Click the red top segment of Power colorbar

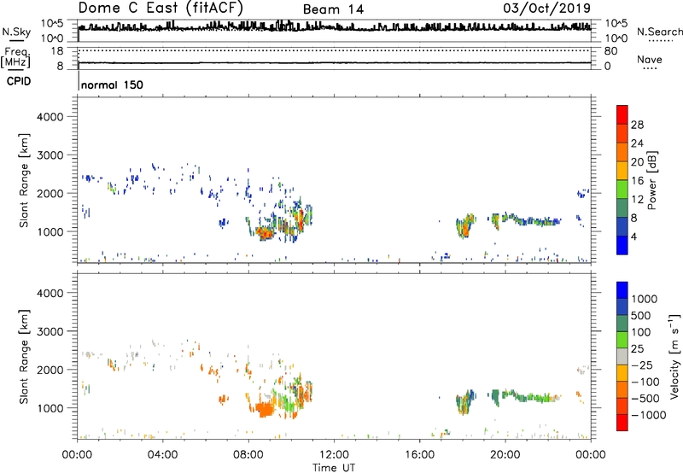coord(622,114)
